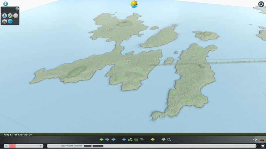266x149 pixels.
Task: Select the yellow tile icon in bottom toolbar
Action: (x=153, y=139)
